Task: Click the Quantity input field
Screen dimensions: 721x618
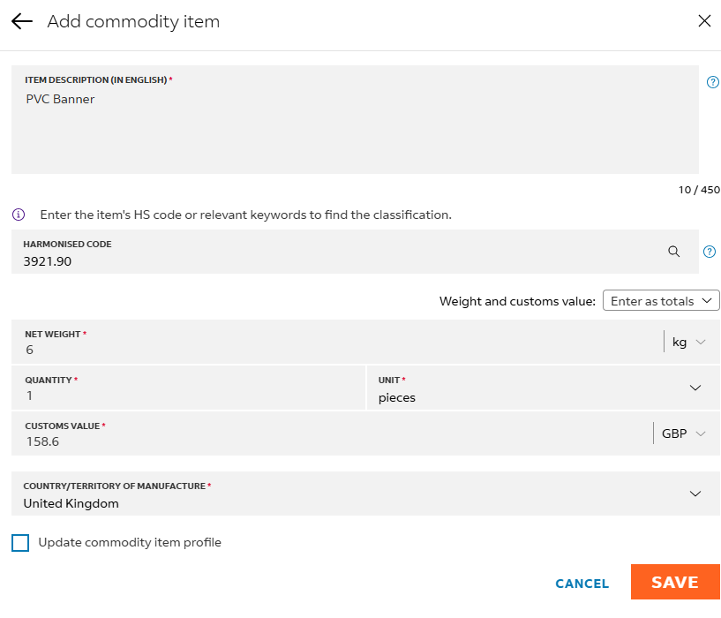Action: click(x=185, y=396)
